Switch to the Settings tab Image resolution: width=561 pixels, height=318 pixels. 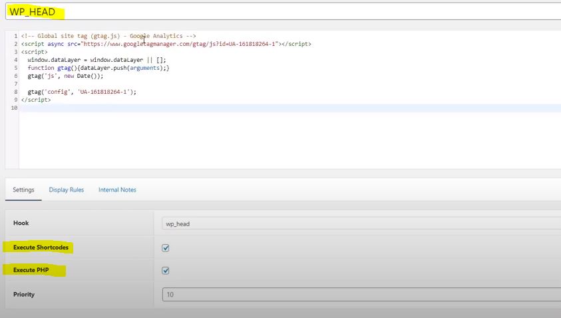23,190
